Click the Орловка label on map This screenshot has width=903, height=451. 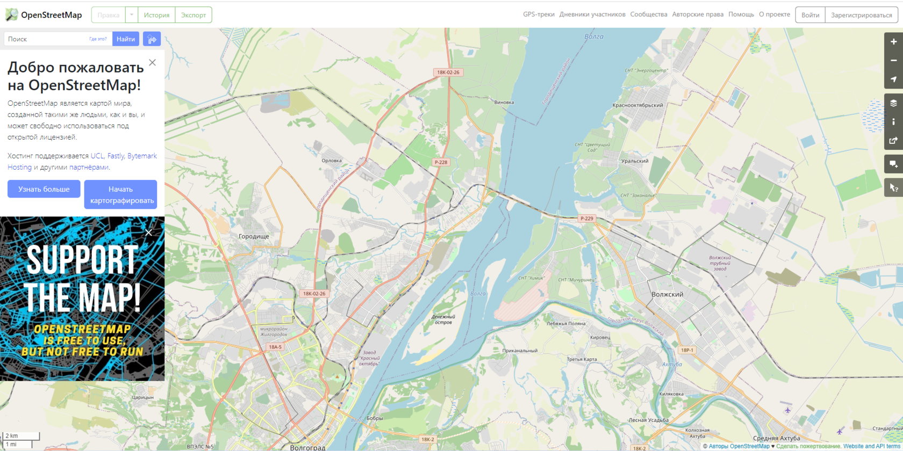332,161
